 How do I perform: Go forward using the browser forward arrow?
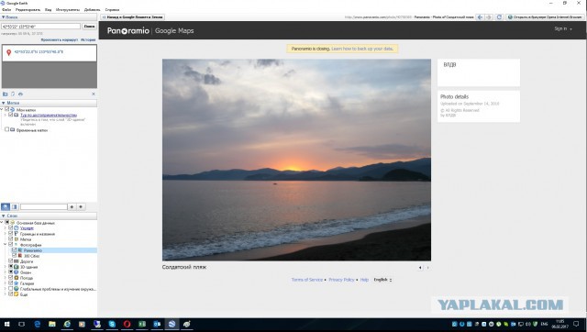[x=489, y=17]
